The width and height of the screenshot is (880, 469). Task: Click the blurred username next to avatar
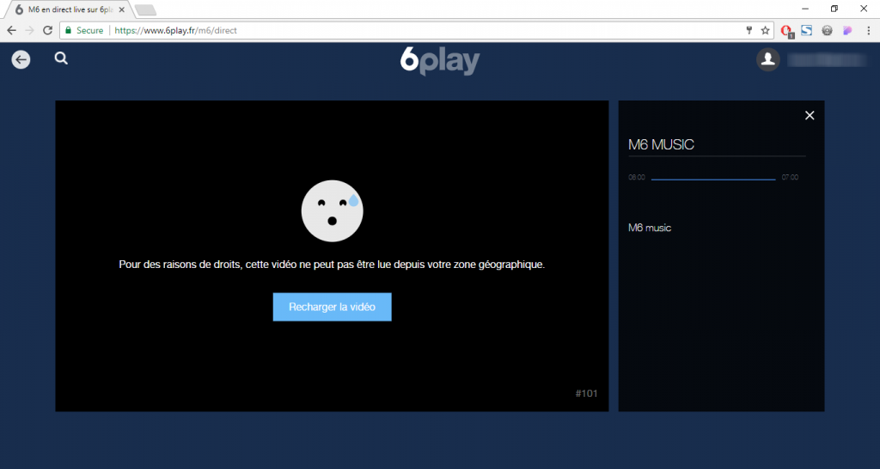(828, 59)
